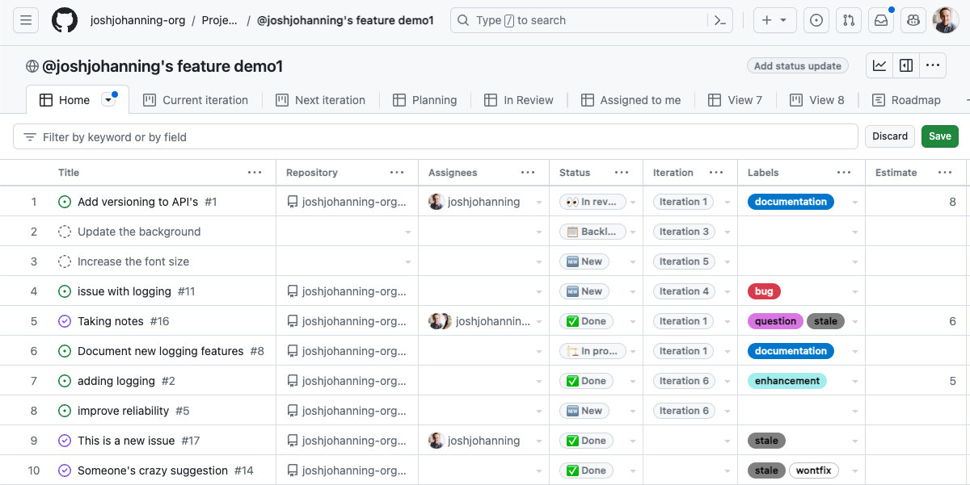Open the create new dropdown in the header
This screenshot has width=970, height=485.
[774, 19]
